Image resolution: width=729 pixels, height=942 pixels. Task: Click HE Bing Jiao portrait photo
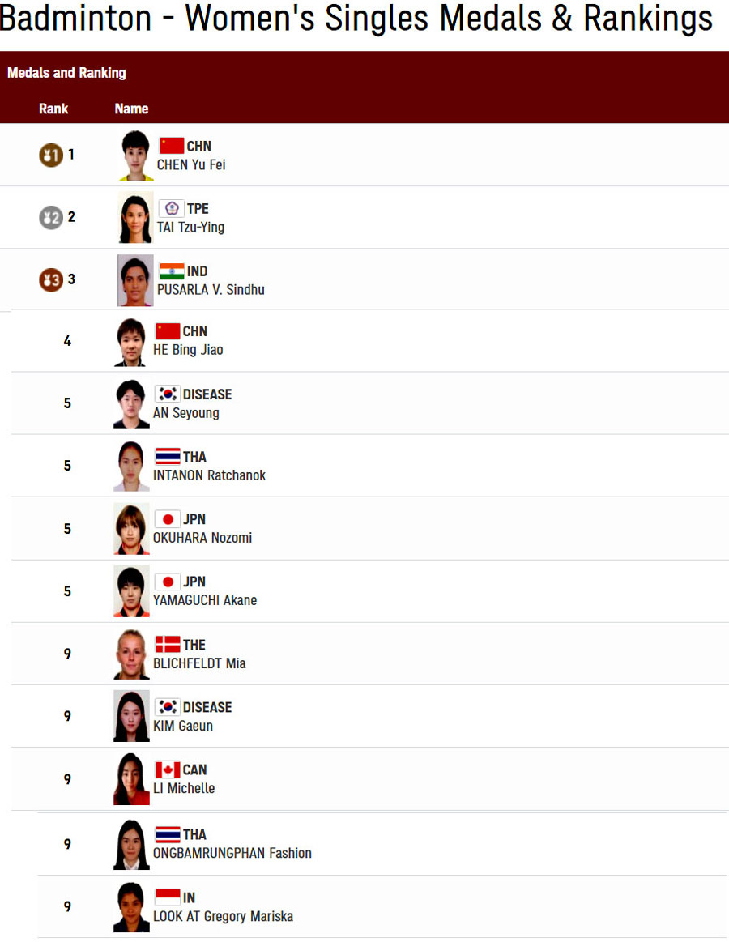tap(131, 342)
